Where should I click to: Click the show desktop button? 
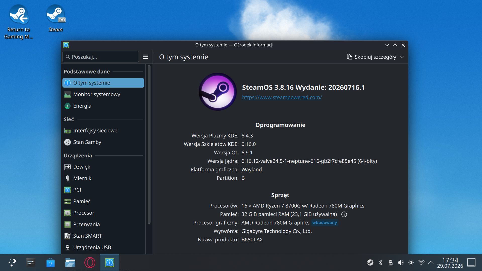pos(471,262)
